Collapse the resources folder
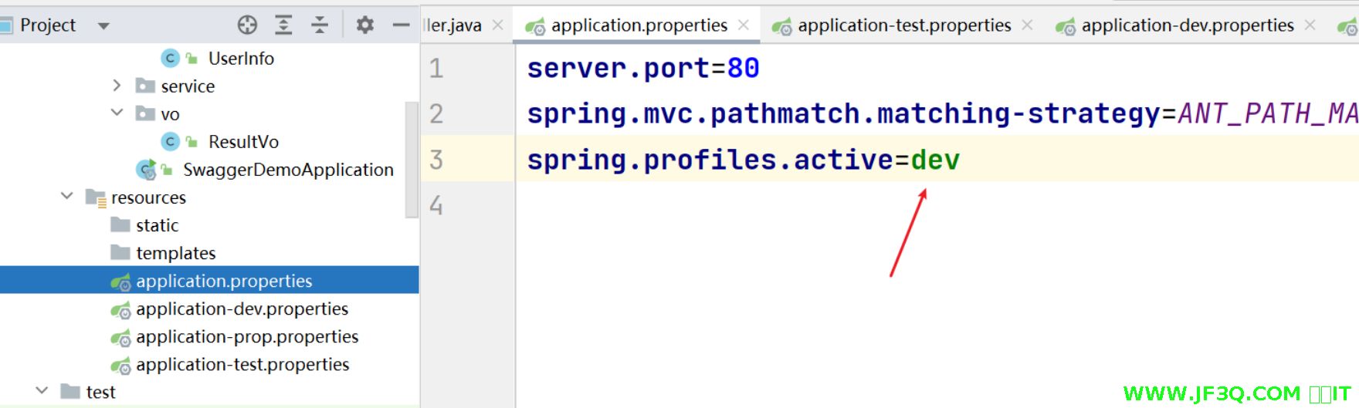The image size is (1359, 408). [67, 197]
